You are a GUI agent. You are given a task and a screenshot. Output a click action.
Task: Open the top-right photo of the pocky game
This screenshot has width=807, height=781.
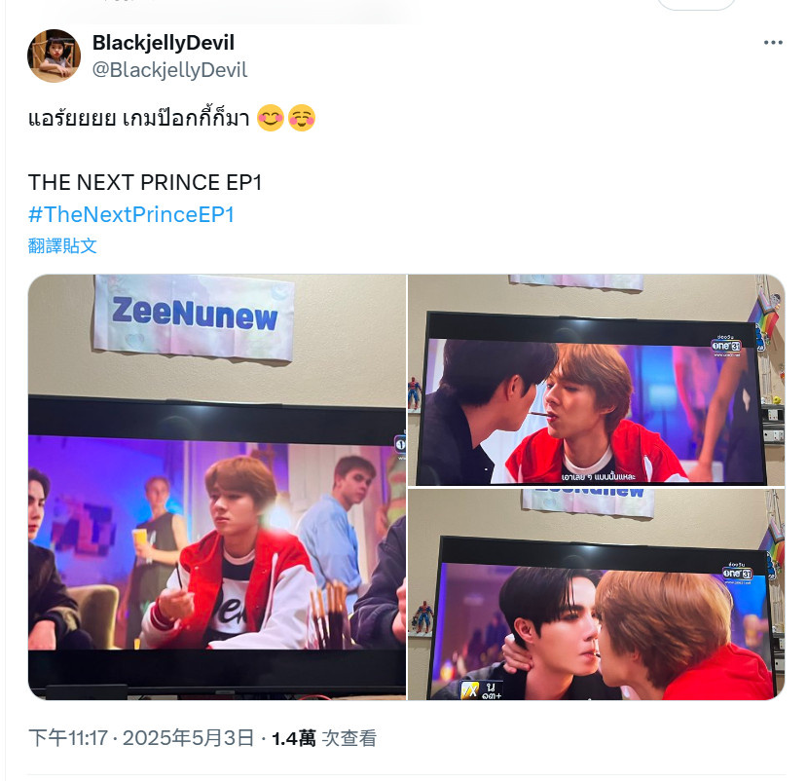[596, 380]
